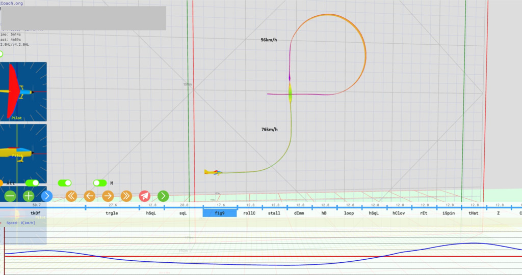Select the iSpin manoeuvre segment
Image resolution: width=522 pixels, height=275 pixels.
[449, 213]
